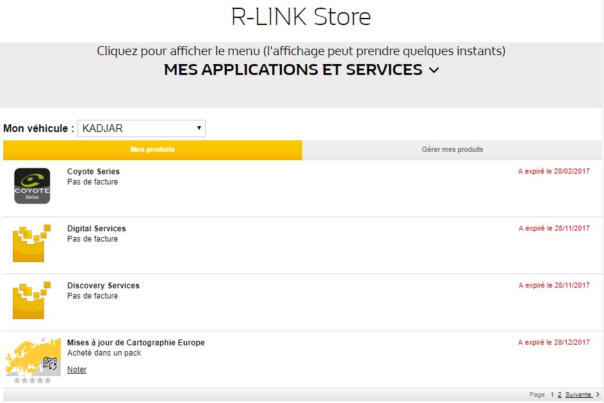Expand menu using the chevron after SERVICES
604x403 pixels.
pos(434,70)
